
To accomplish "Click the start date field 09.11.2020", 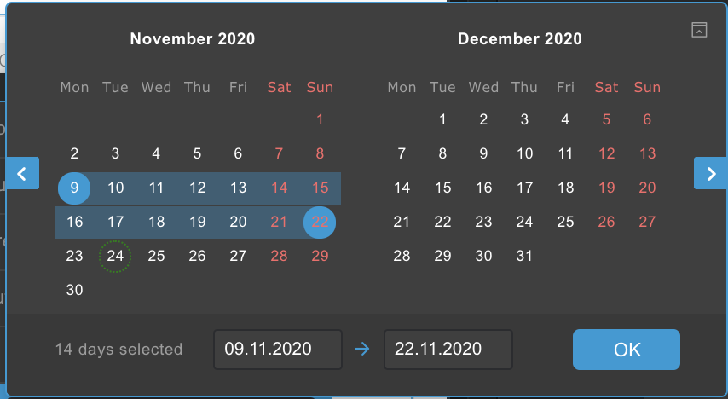I will point(277,350).
